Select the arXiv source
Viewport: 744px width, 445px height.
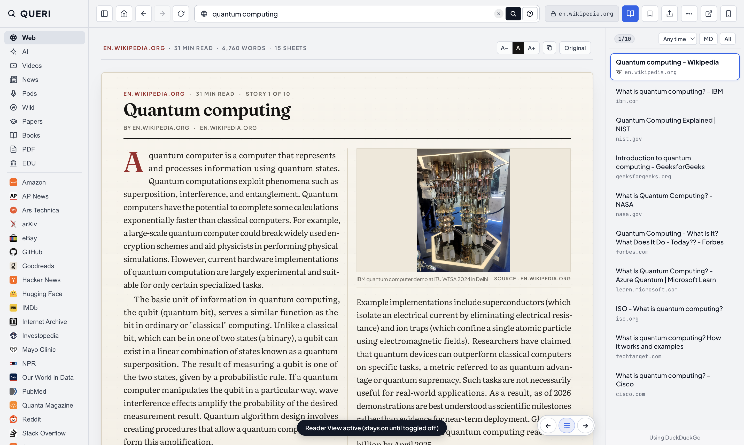pyautogui.click(x=44, y=224)
